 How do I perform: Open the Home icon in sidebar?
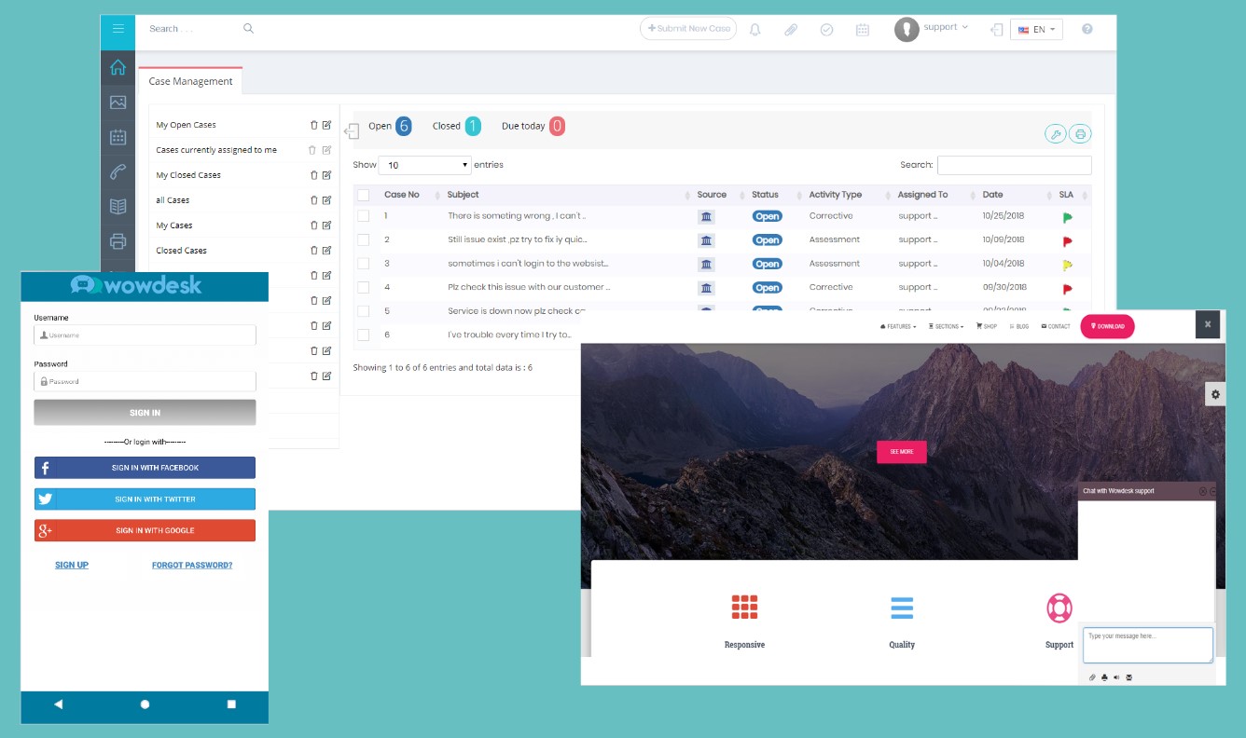coord(118,67)
